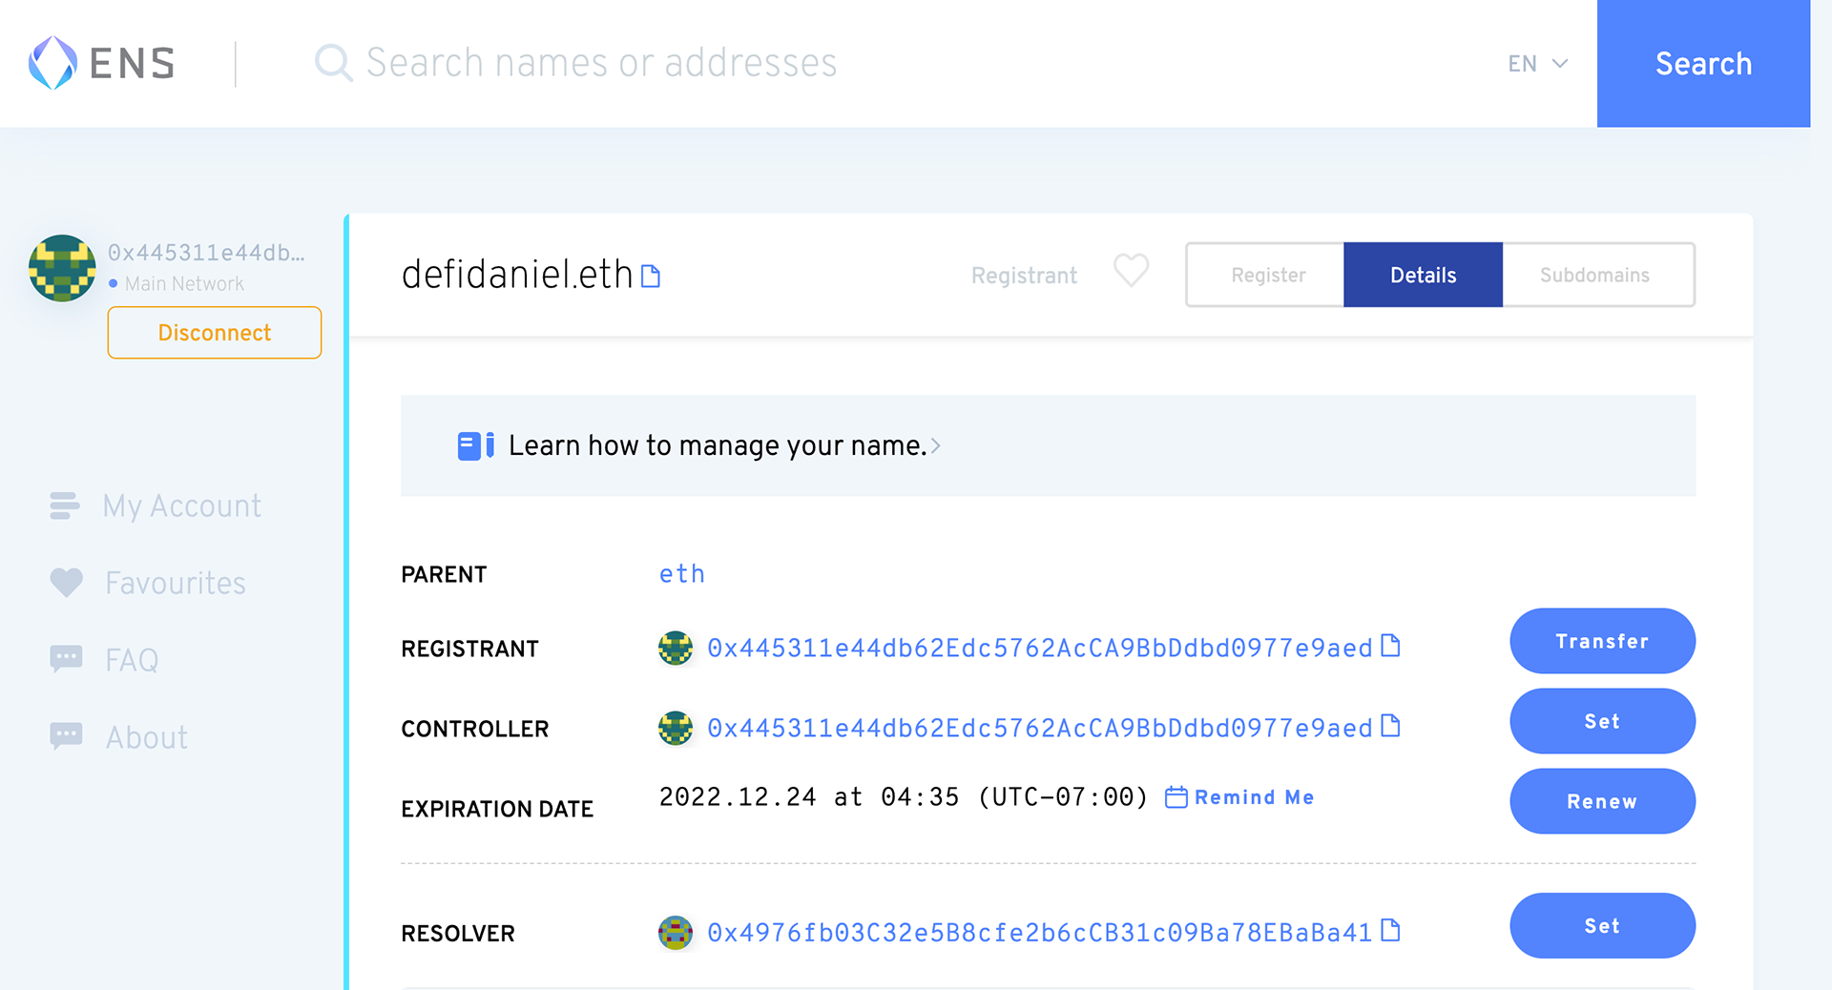Click the account avatar in the sidebar
Viewport: 1832px width, 990px height.
tap(62, 268)
